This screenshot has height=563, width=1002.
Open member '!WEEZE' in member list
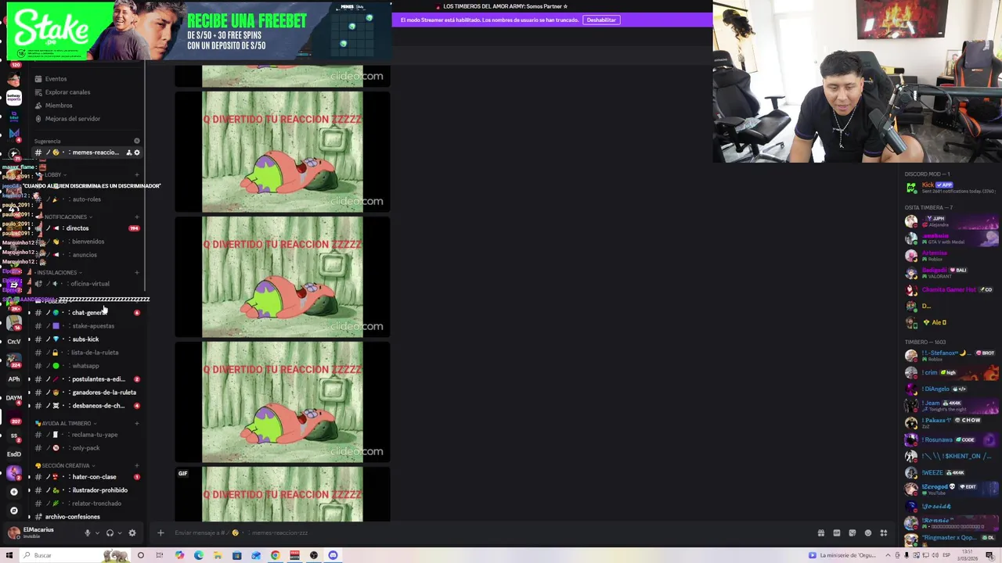coord(951,473)
